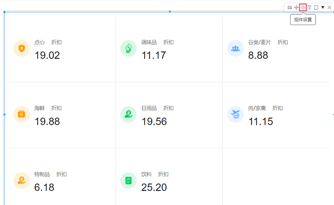Click the green hand-coin icon for 日用品
Viewport: 334px width, 205px height.
click(129, 114)
